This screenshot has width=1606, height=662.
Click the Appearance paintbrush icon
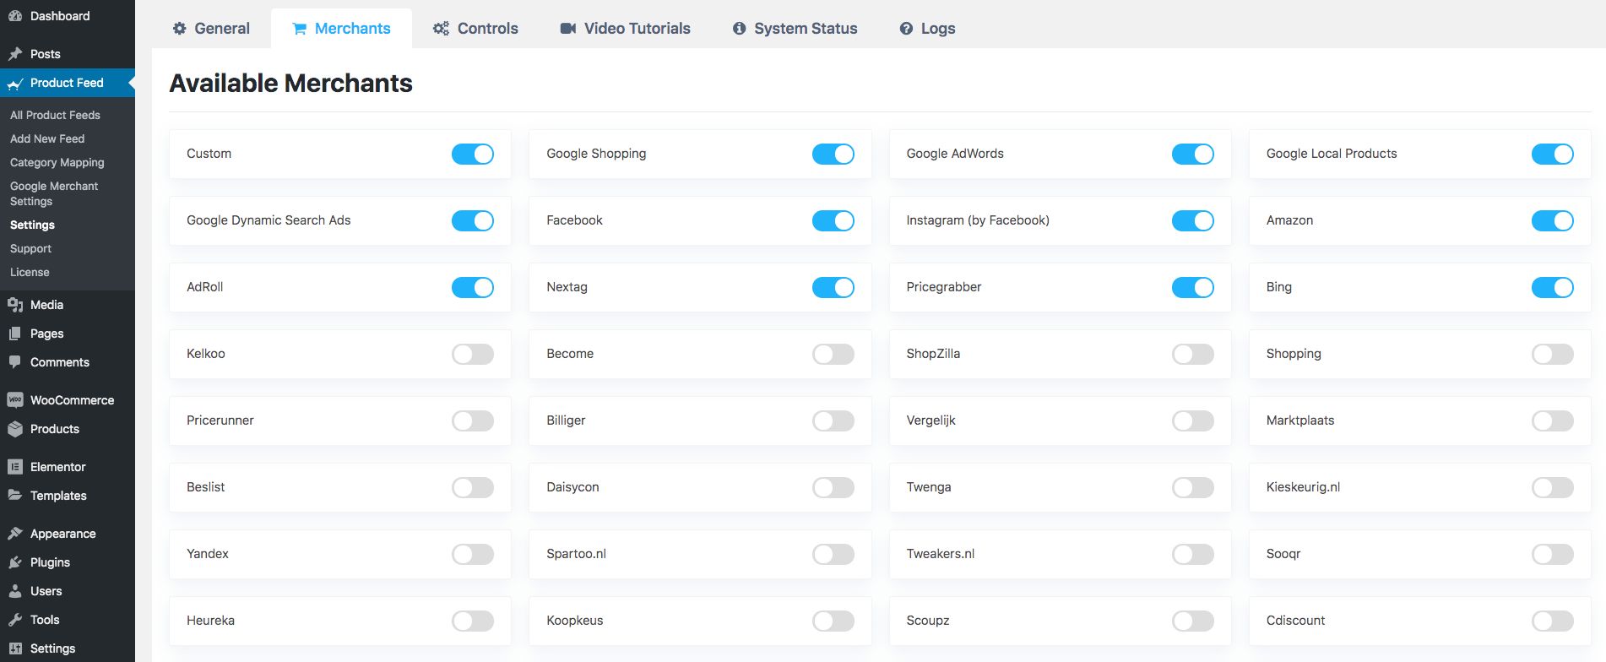tap(15, 534)
